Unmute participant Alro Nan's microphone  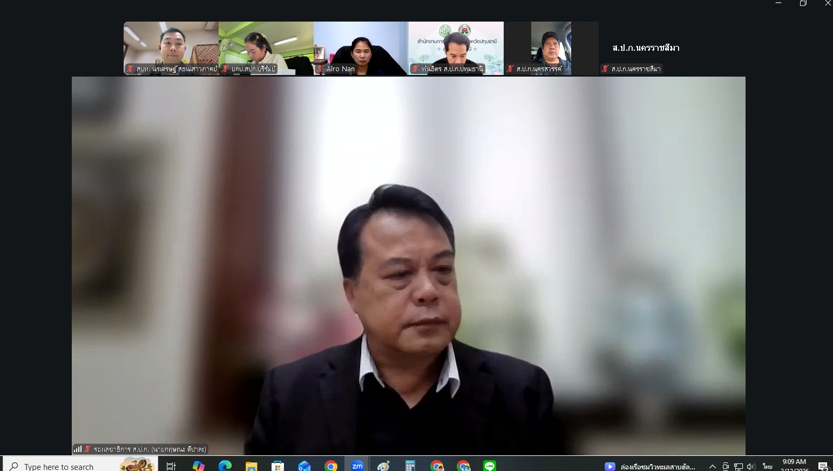click(x=320, y=69)
